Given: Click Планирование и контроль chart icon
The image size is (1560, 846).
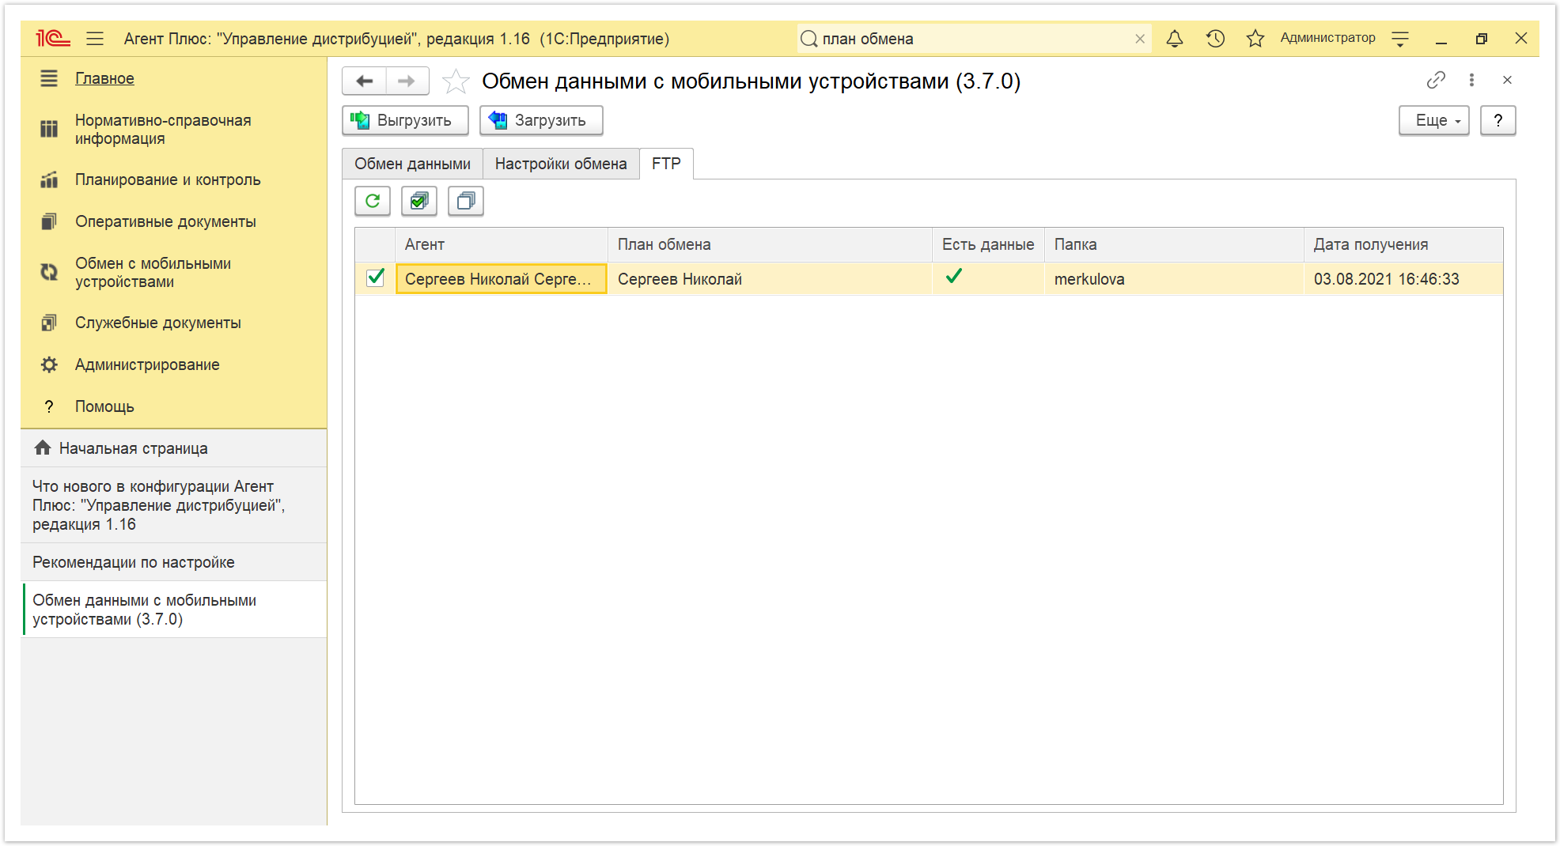Looking at the screenshot, I should pos(49,179).
